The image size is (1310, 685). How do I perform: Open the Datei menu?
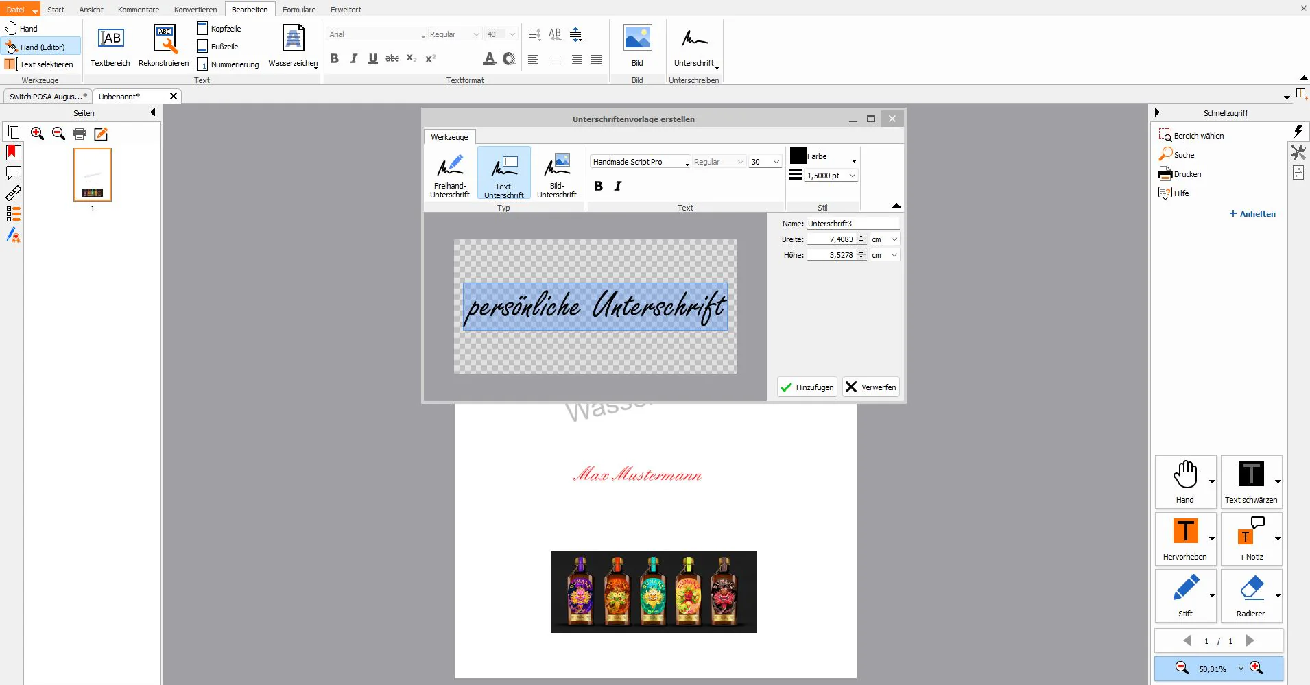pyautogui.click(x=20, y=9)
